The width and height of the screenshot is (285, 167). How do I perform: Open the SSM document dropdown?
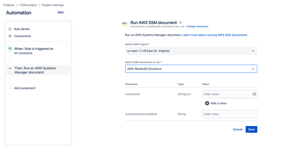coord(191,69)
